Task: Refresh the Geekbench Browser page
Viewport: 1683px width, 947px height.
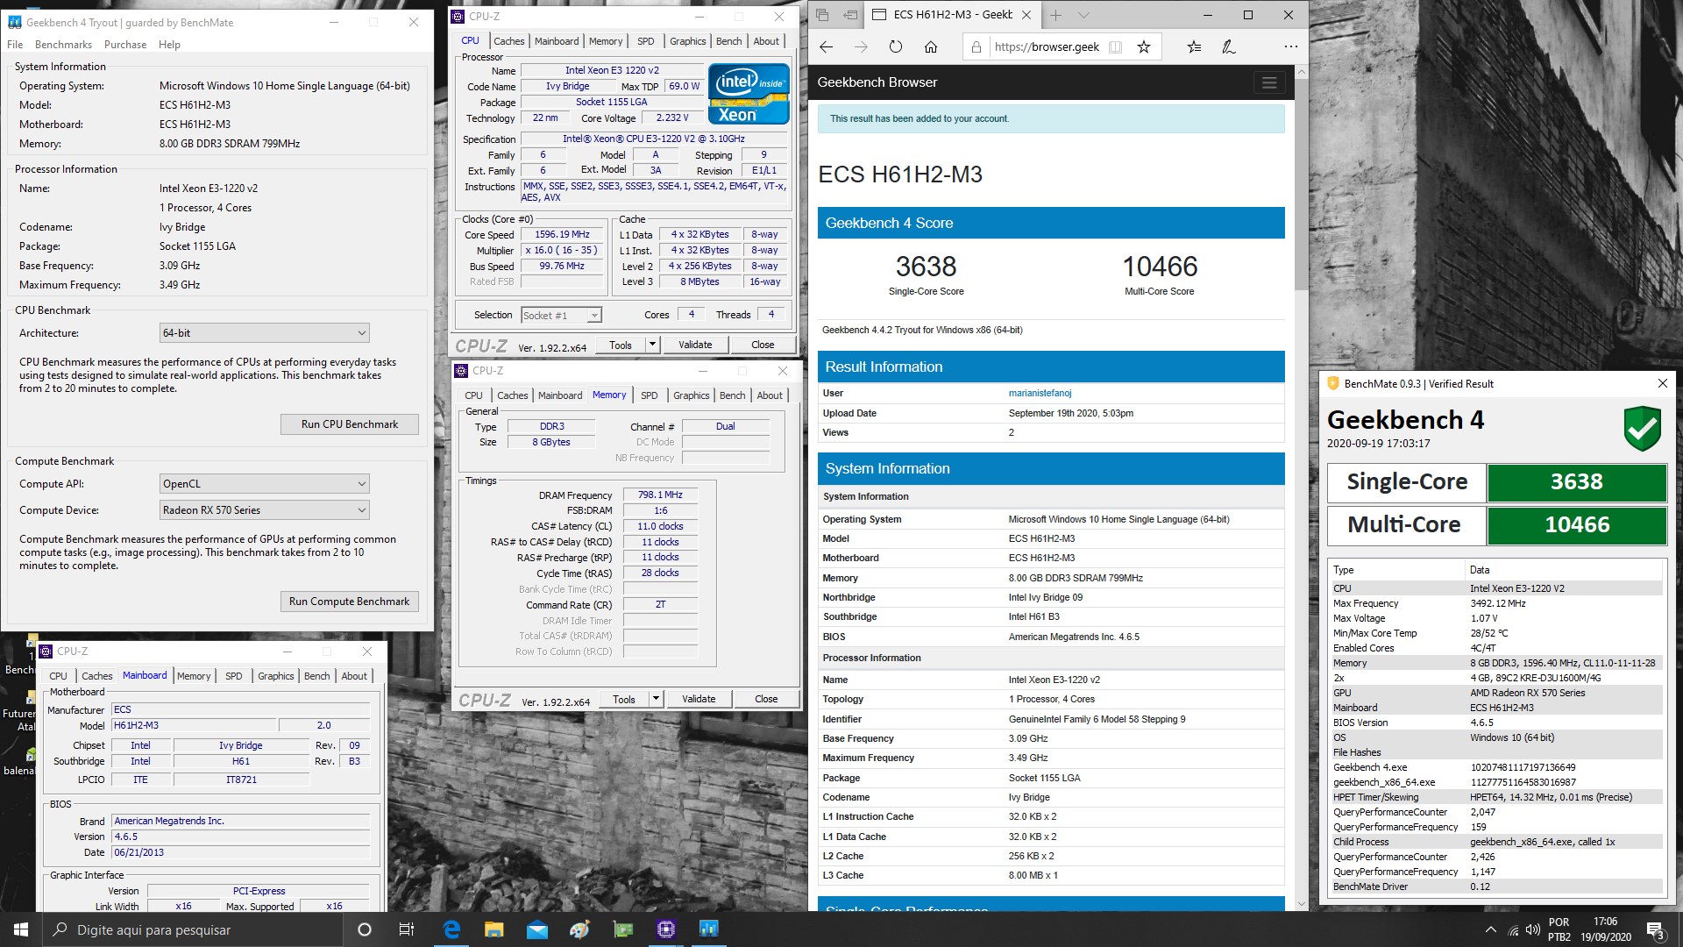Action: [x=895, y=47]
